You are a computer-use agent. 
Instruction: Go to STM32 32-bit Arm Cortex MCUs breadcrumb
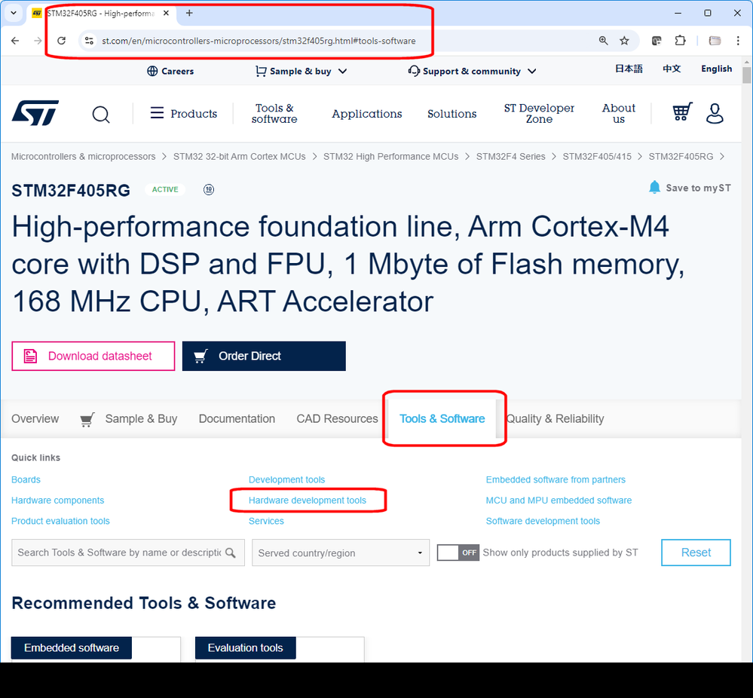239,157
